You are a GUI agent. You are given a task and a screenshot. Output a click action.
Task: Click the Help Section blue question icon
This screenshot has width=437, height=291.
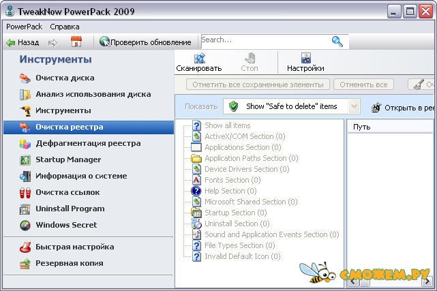(x=196, y=191)
